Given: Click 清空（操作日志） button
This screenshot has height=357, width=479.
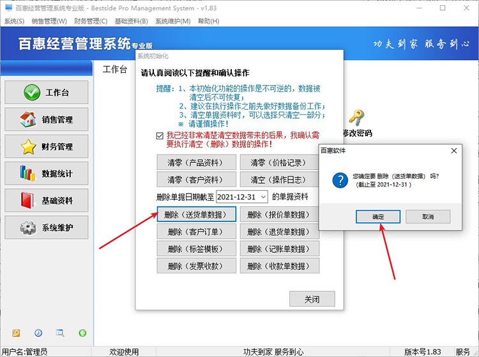Looking at the screenshot, I should pos(279,179).
